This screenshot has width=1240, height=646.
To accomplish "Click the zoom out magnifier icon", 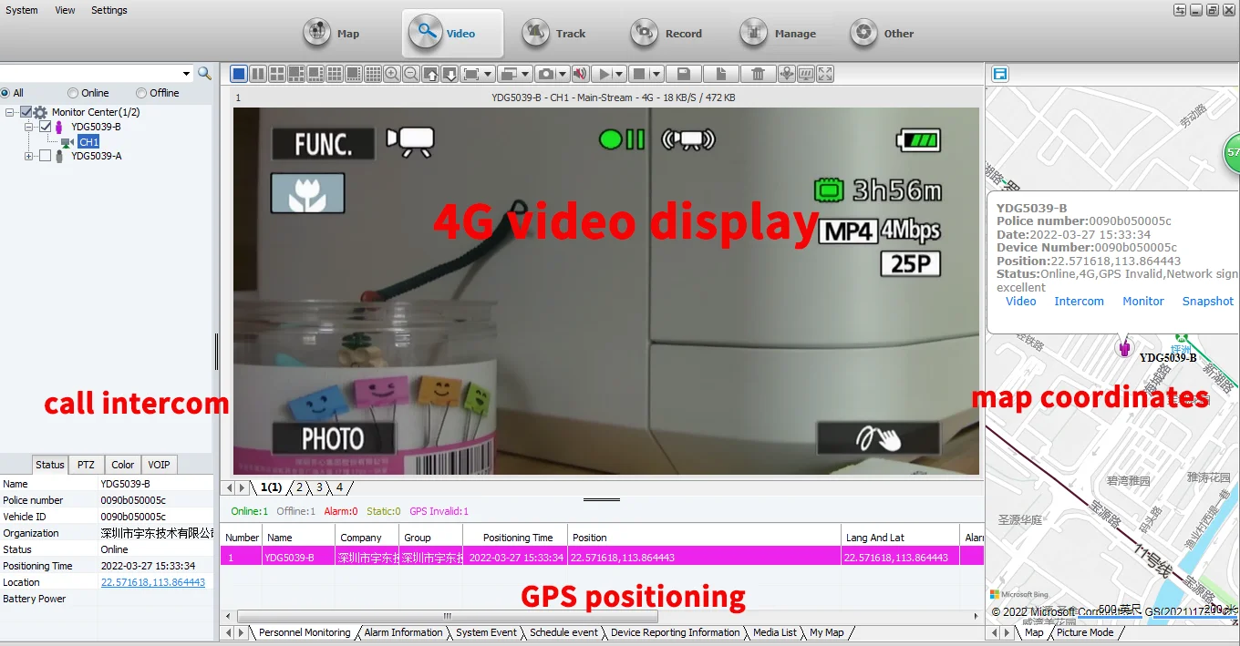I will 411,74.
